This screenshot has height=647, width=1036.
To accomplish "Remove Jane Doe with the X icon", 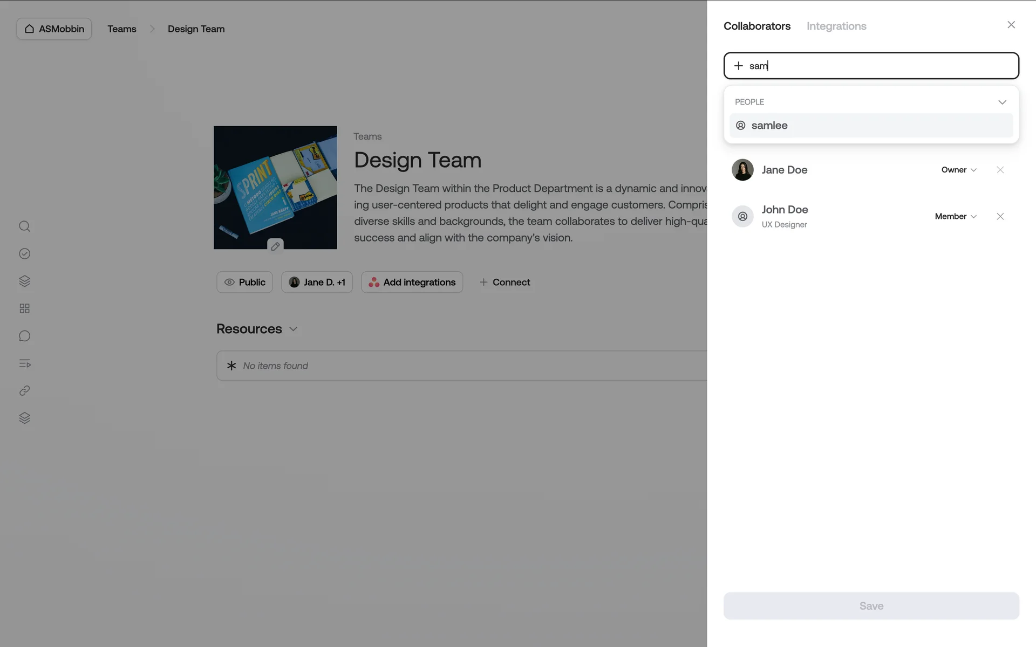I will click(x=1000, y=170).
